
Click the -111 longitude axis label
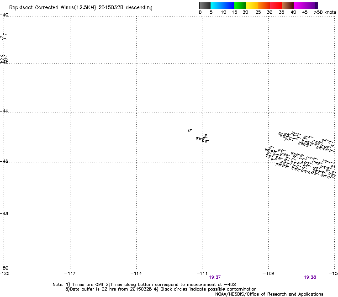point(202,274)
